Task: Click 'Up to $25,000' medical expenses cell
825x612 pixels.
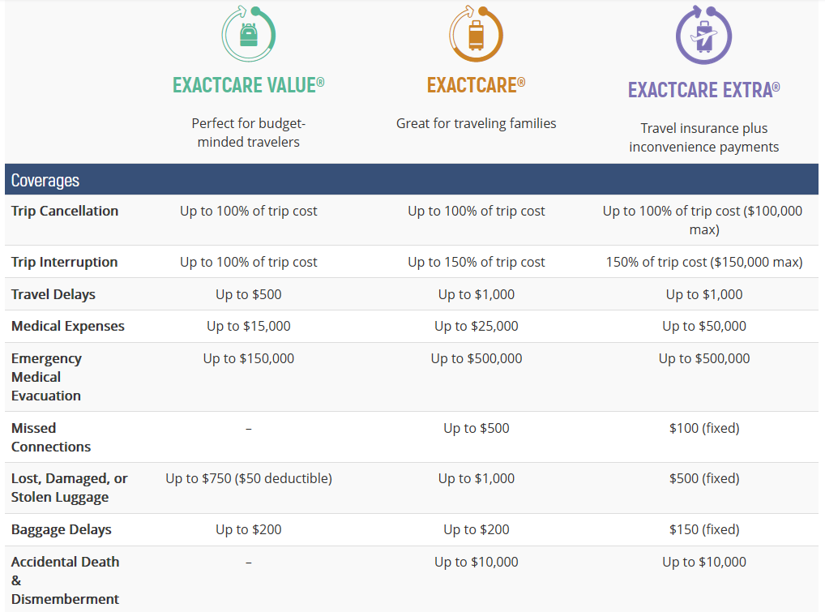Action: (477, 326)
